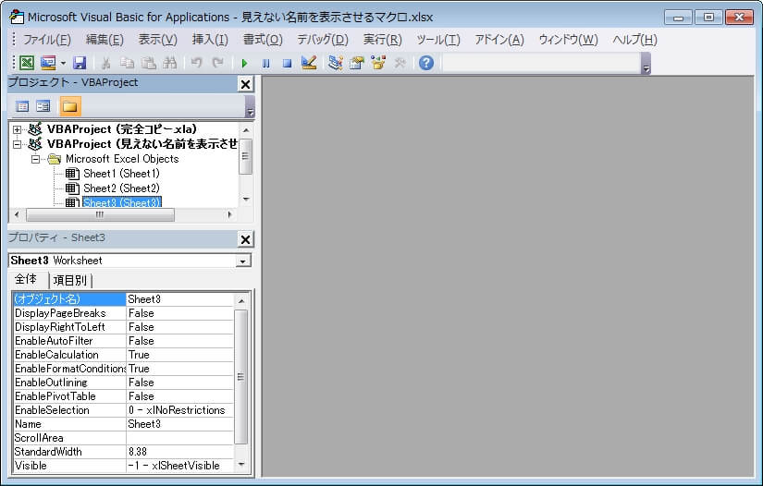Screen dimensions: 763x486
Task: Click the View Microsoft Excel toolbar icon
Action: coord(27,63)
